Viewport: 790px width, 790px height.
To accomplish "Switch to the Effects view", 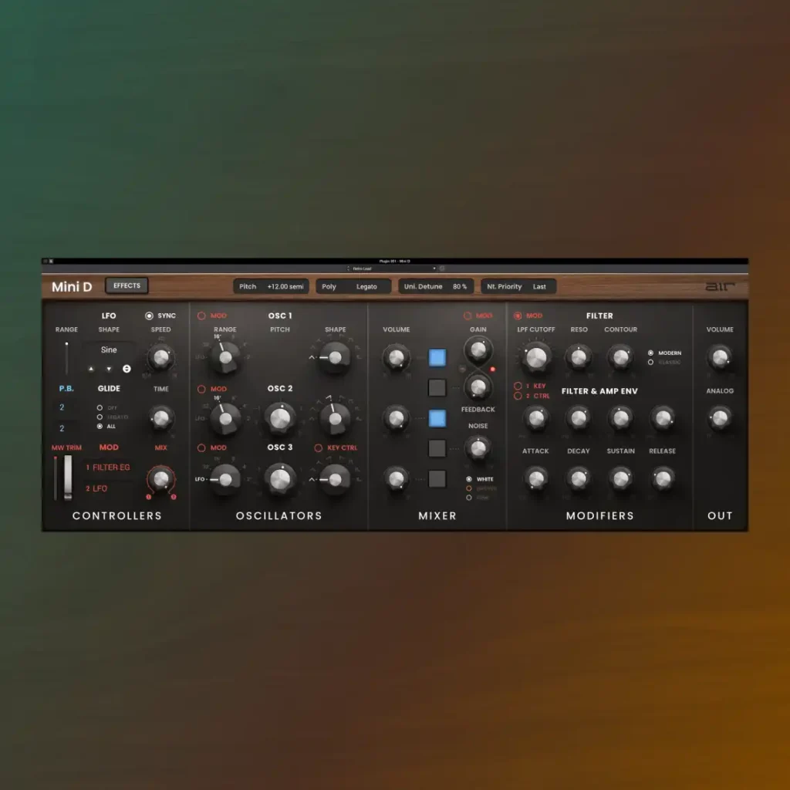I will pyautogui.click(x=127, y=285).
